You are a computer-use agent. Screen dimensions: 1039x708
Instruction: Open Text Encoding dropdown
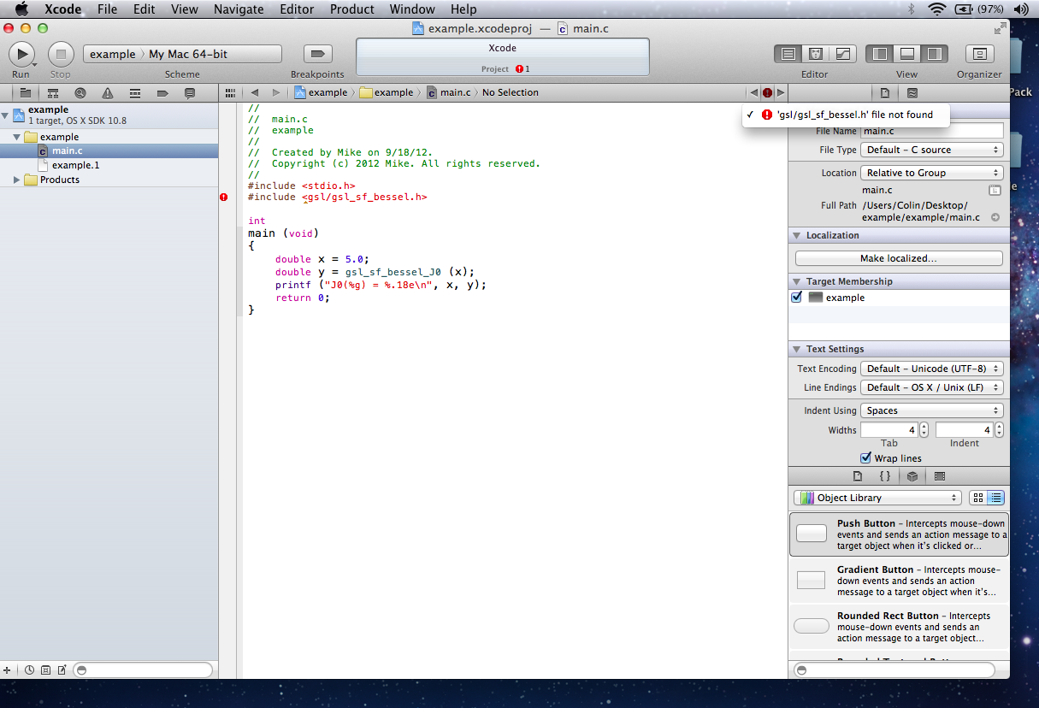click(x=931, y=369)
